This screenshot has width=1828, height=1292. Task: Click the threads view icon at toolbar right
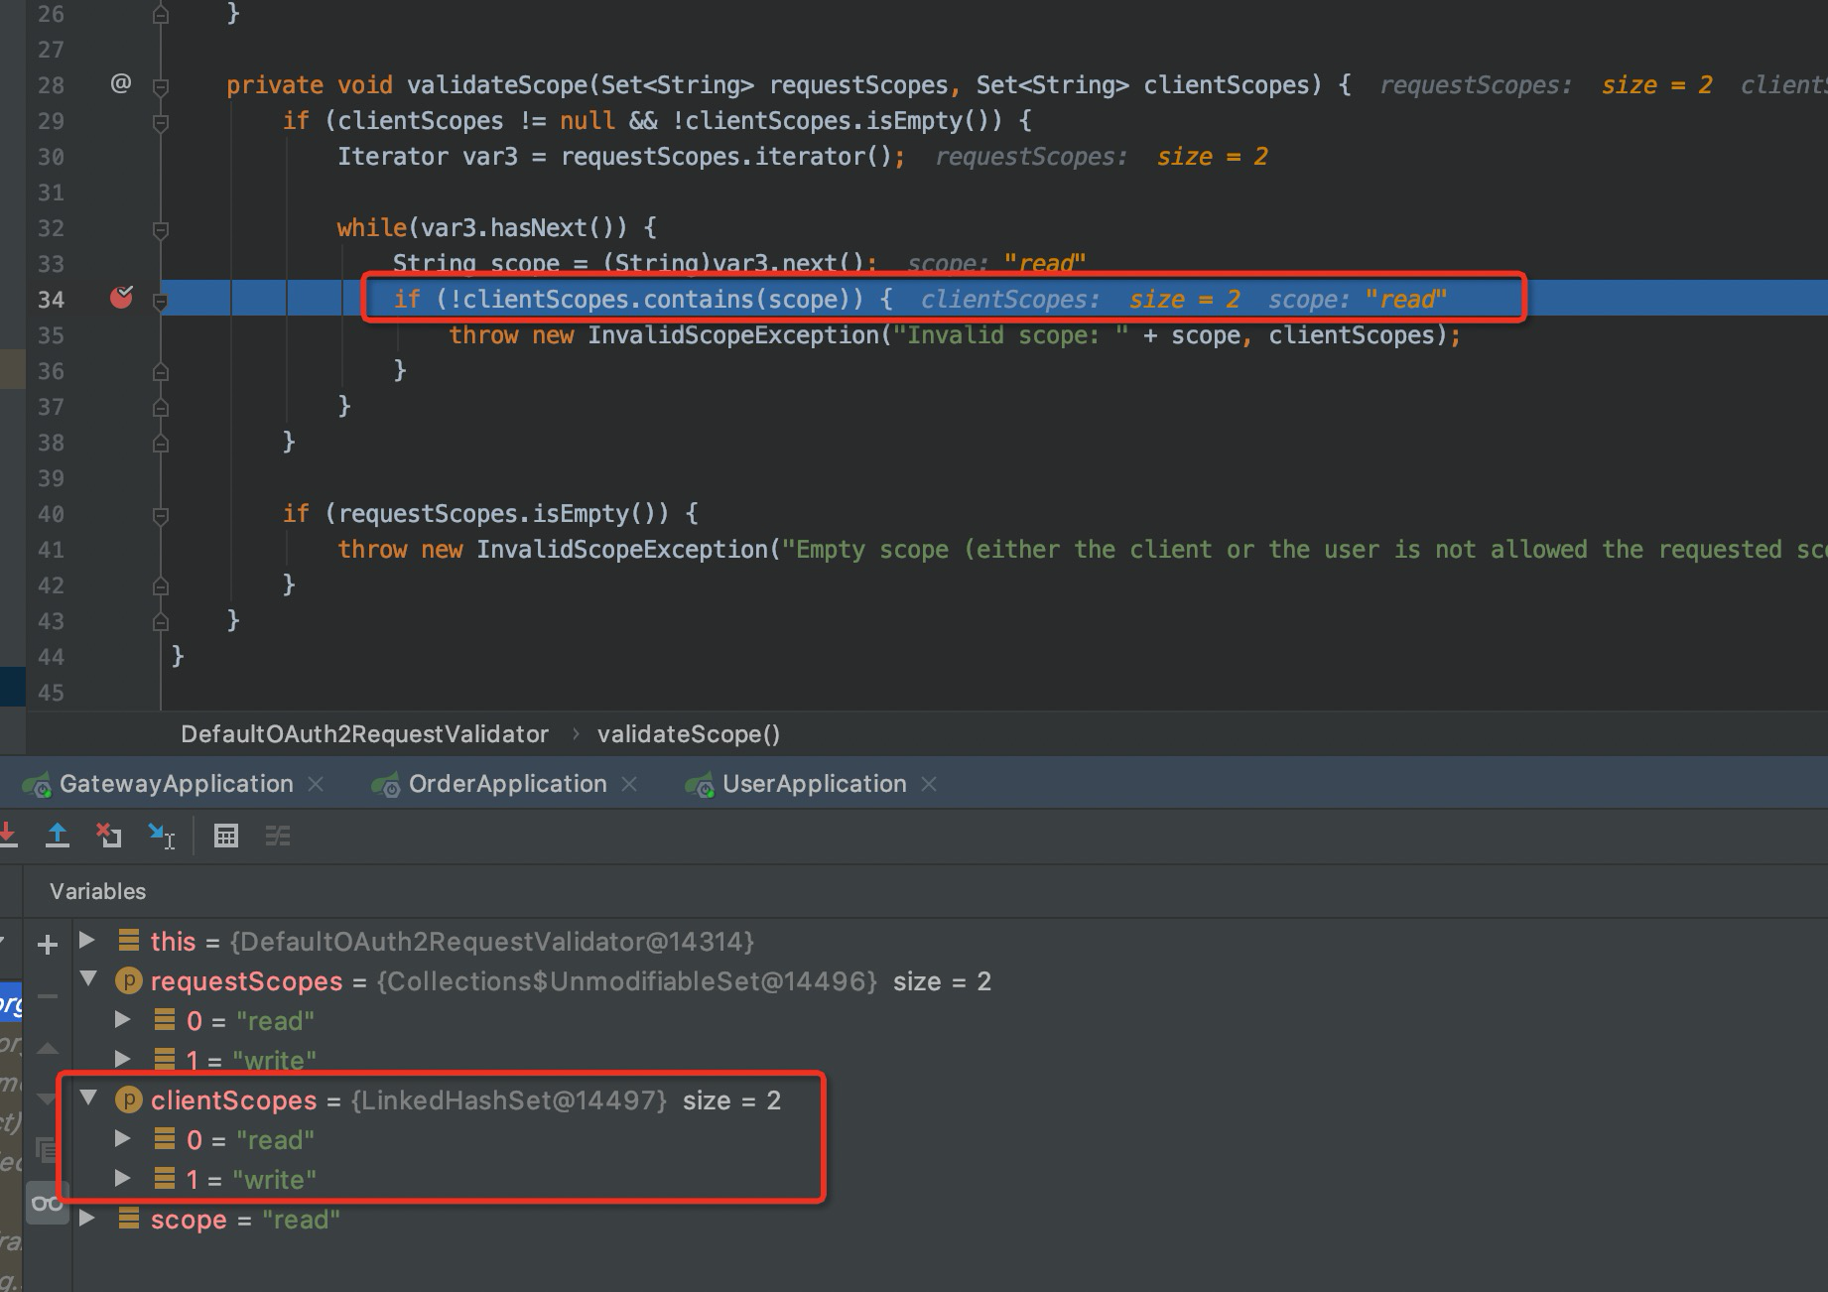point(278,836)
